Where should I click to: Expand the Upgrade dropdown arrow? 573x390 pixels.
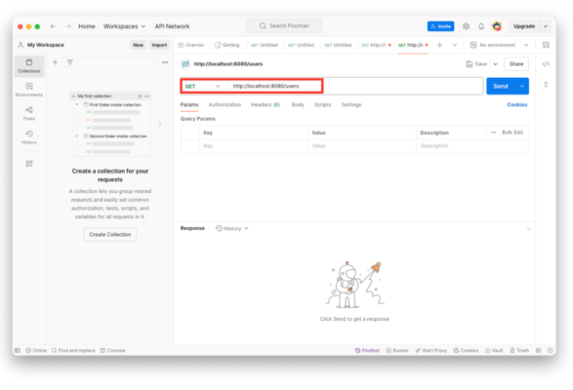546,26
